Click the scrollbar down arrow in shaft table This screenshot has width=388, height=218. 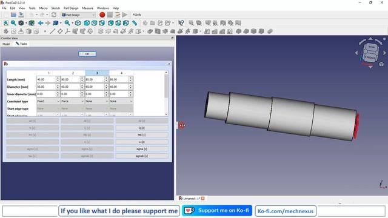[166, 114]
